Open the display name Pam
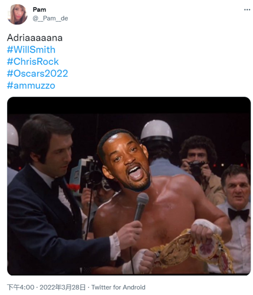 (40, 9)
